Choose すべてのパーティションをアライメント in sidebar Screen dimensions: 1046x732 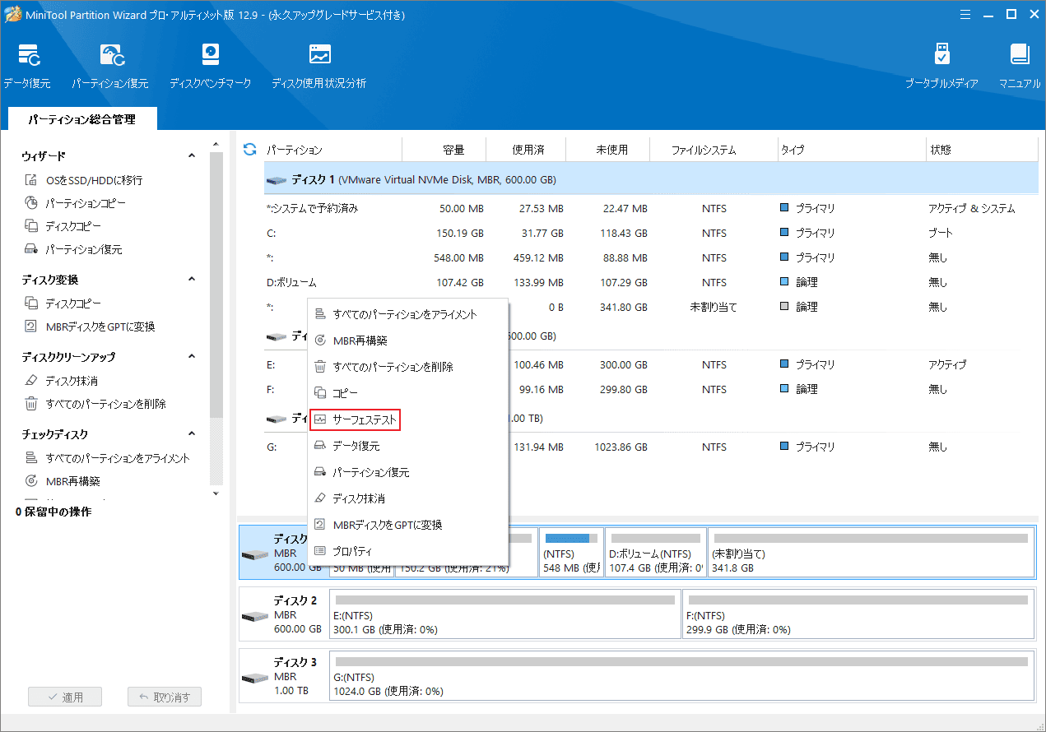point(107,458)
